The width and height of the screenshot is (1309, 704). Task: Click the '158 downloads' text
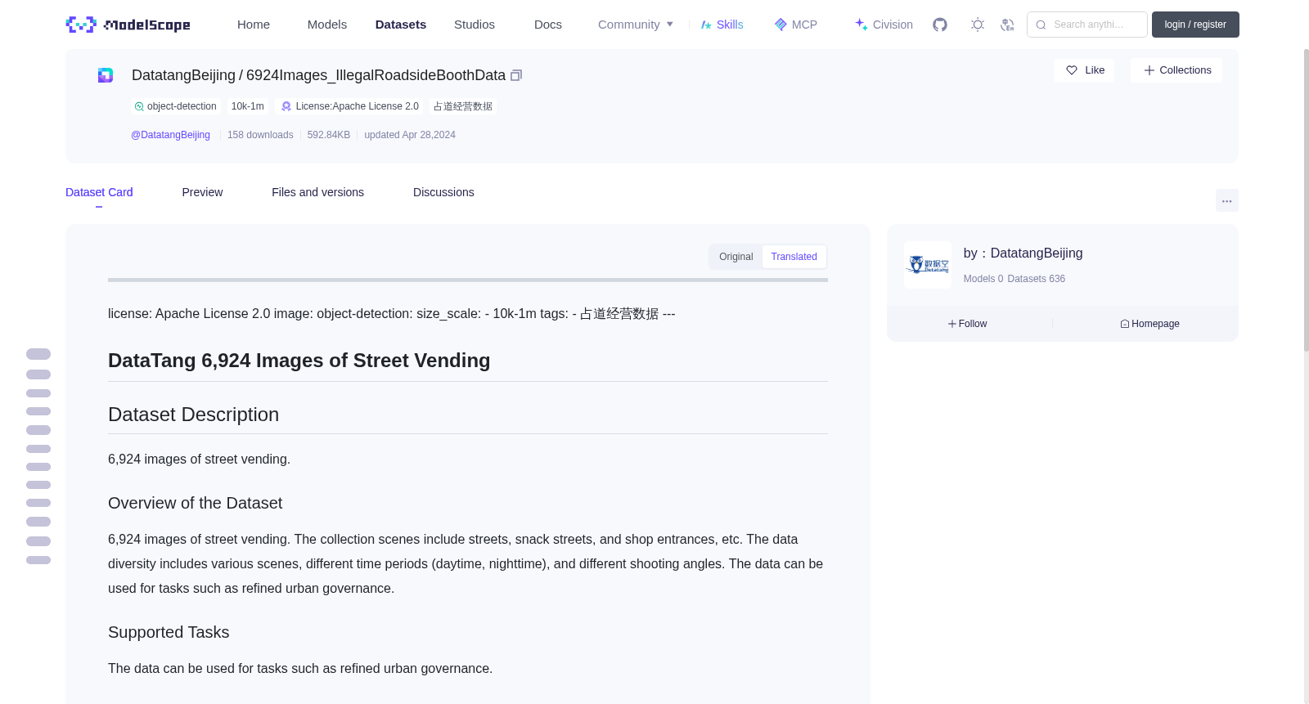260,135
